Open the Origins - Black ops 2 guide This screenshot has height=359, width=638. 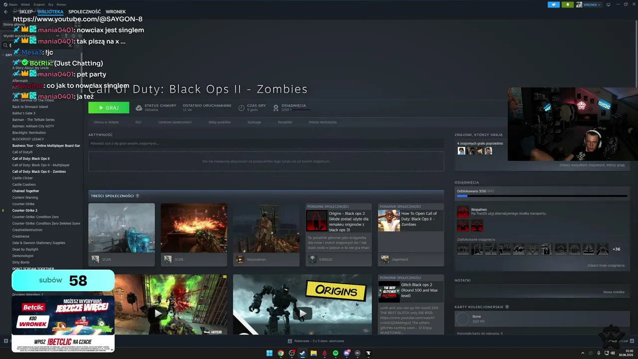338,234
